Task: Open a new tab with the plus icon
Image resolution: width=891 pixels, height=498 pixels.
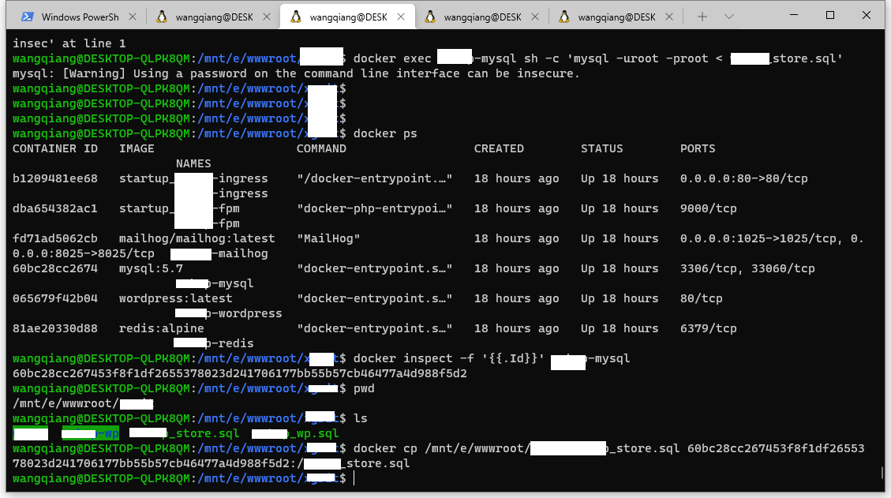Action: click(x=702, y=17)
